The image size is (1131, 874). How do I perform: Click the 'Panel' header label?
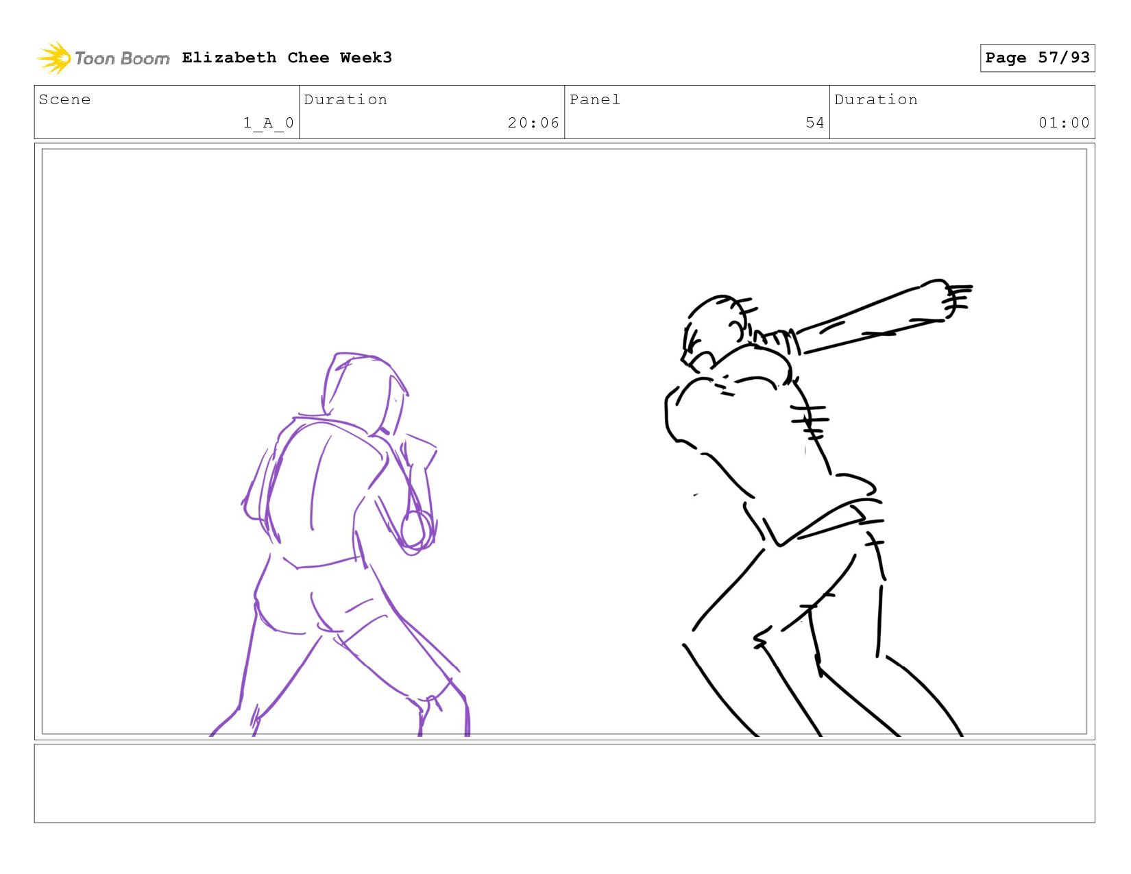tap(595, 99)
